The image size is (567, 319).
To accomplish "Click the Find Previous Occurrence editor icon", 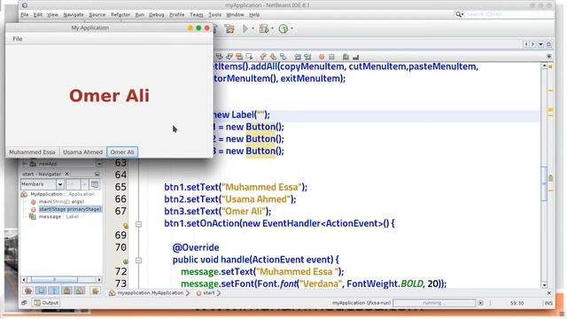I will click(219, 57).
